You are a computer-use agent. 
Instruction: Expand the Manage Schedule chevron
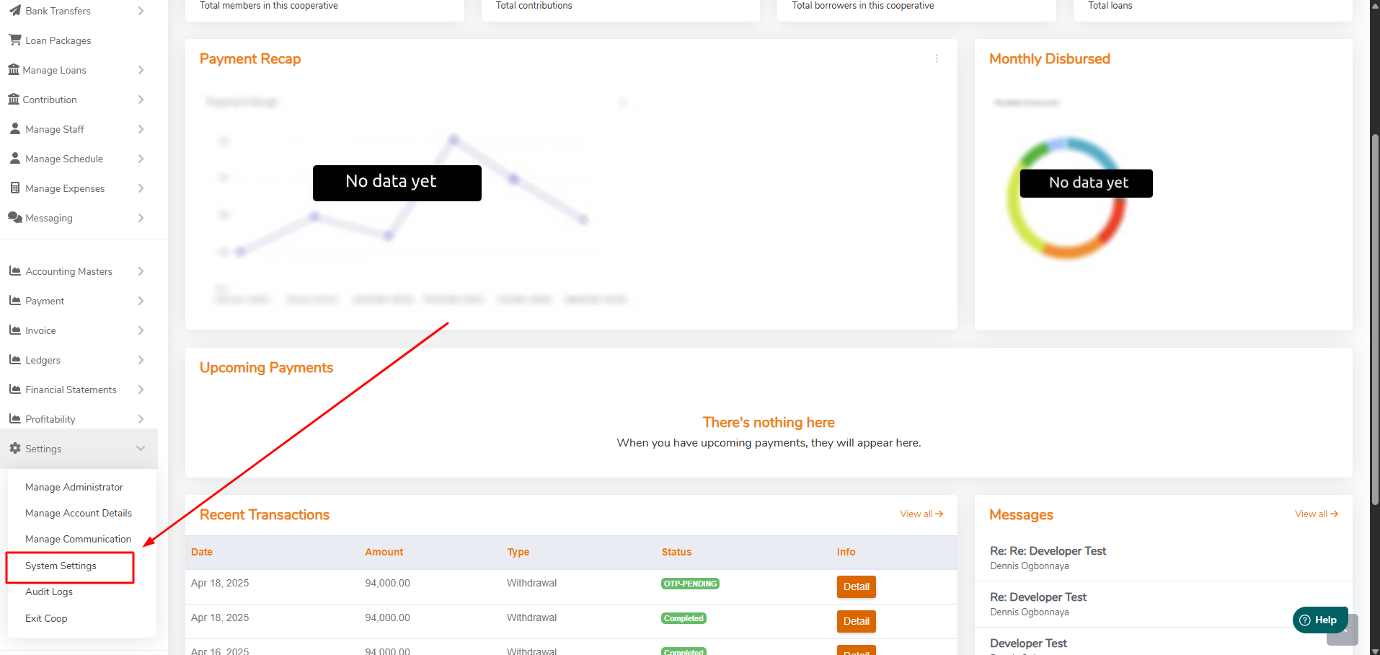(x=141, y=159)
